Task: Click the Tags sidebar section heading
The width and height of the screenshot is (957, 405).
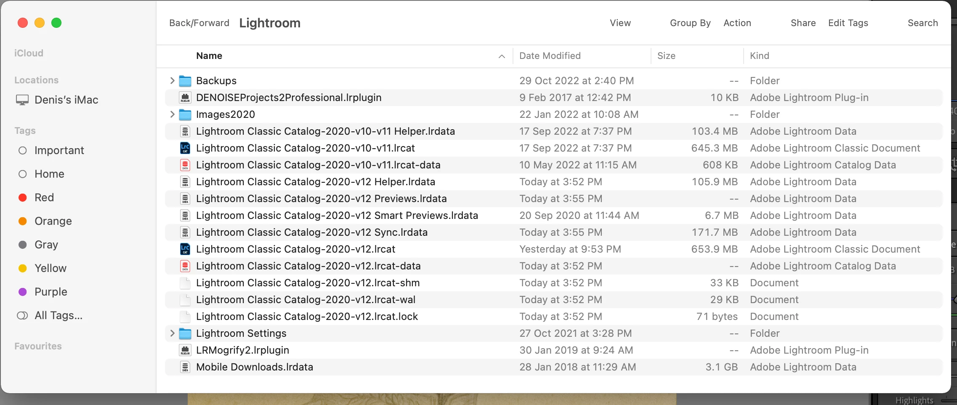Action: (x=25, y=131)
